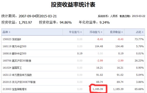Click the 0.90% share value
The height and width of the screenshot is (93, 147).
140,68
